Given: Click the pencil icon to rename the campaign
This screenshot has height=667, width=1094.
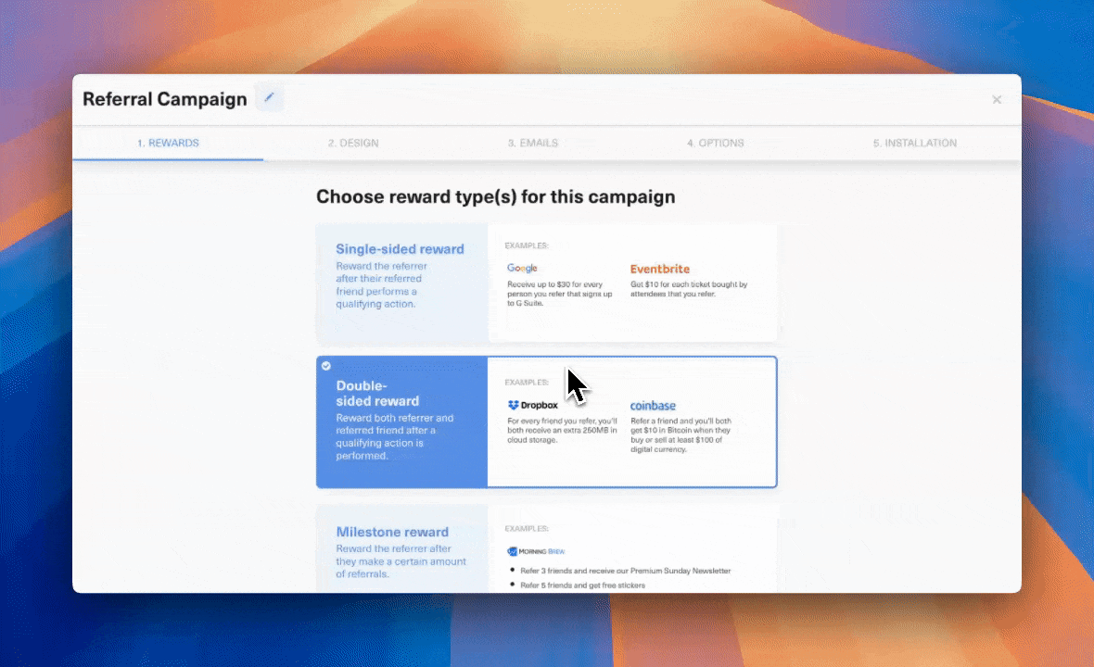Looking at the screenshot, I should pos(270,97).
